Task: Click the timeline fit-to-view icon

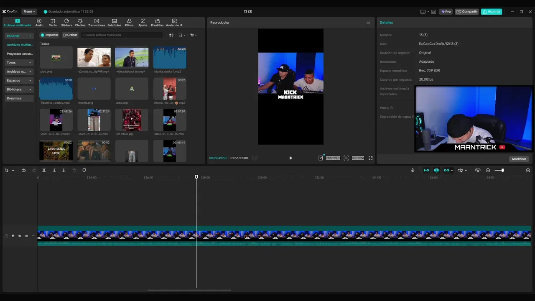Action: 478,170
